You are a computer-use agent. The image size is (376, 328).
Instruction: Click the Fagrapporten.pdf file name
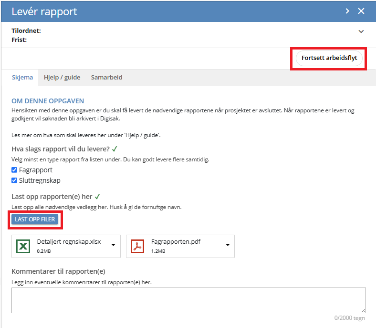pos(176,242)
